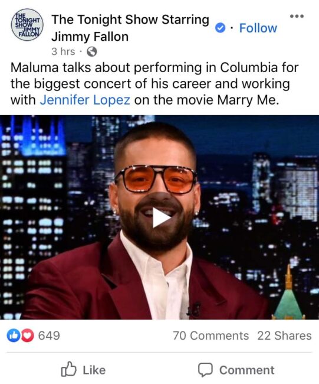
Task: Play the Maluma interview video
Action: tap(160, 217)
